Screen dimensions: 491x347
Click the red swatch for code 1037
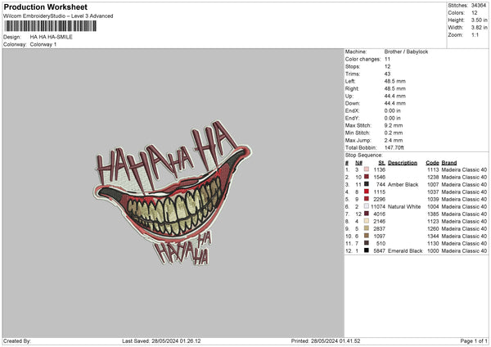[367, 192]
